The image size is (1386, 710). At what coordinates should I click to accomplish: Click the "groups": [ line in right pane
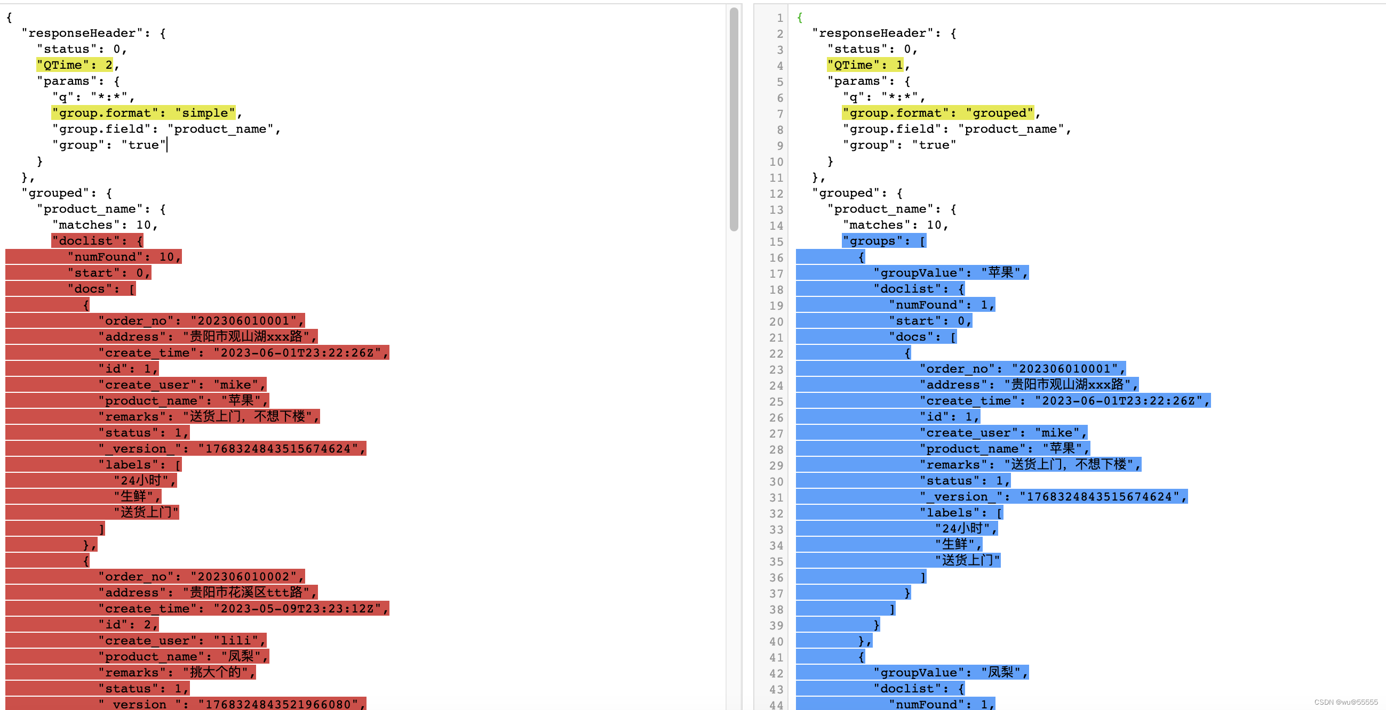pyautogui.click(x=884, y=241)
